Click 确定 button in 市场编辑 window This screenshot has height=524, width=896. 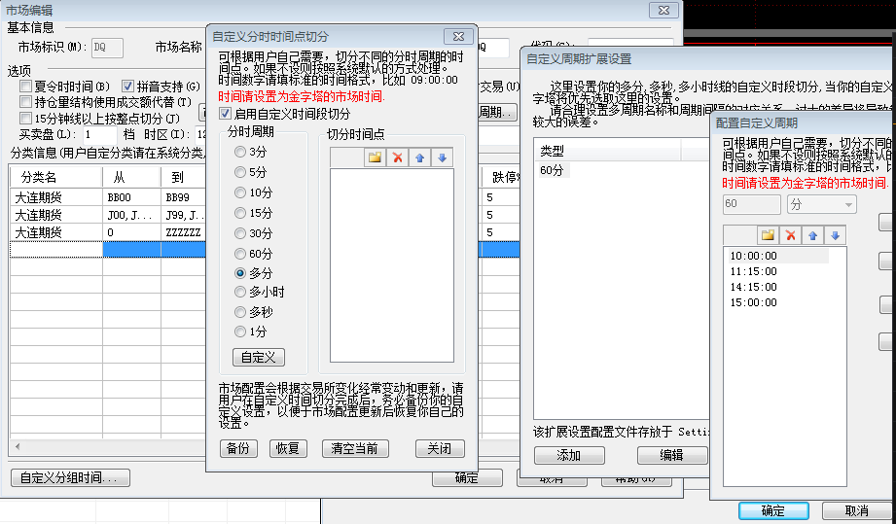(x=467, y=478)
